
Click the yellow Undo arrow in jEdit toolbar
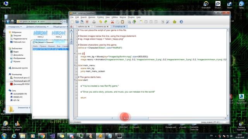tap(101, 22)
